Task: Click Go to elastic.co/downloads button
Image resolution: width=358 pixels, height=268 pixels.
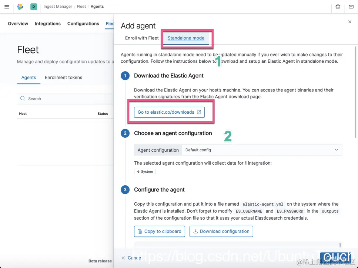Action: click(x=169, y=112)
